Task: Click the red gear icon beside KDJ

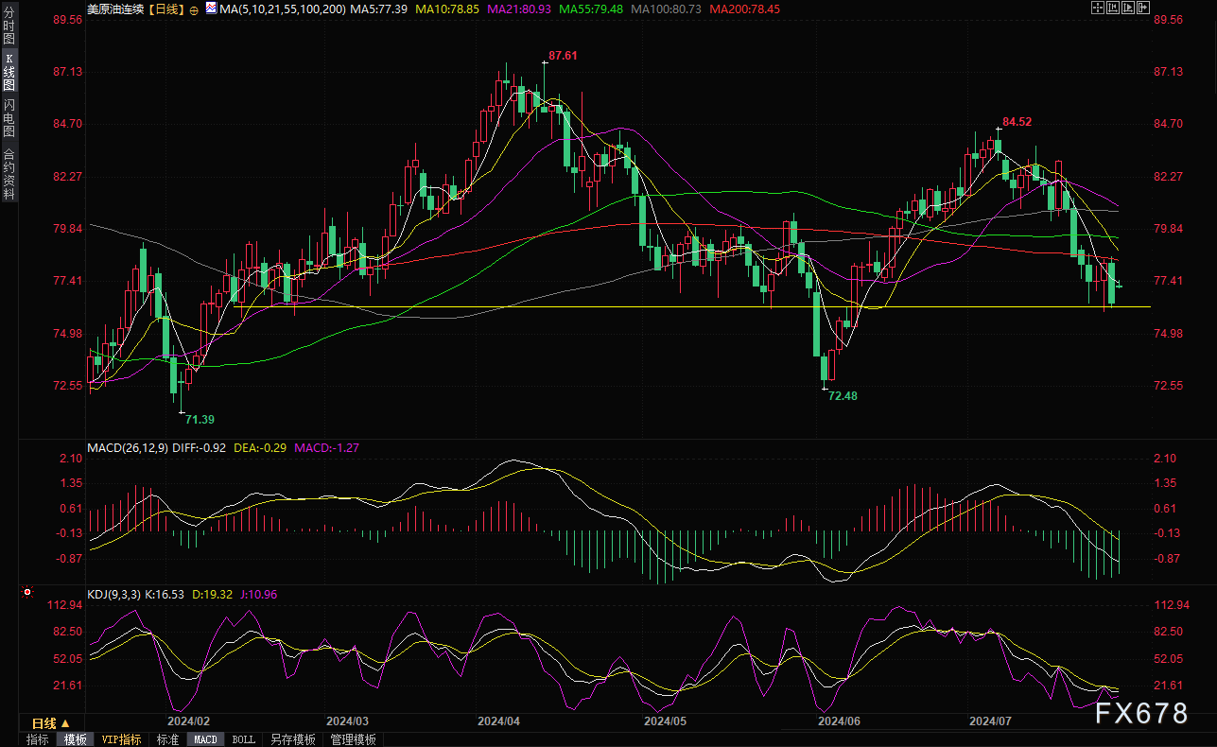Action: pos(26,593)
